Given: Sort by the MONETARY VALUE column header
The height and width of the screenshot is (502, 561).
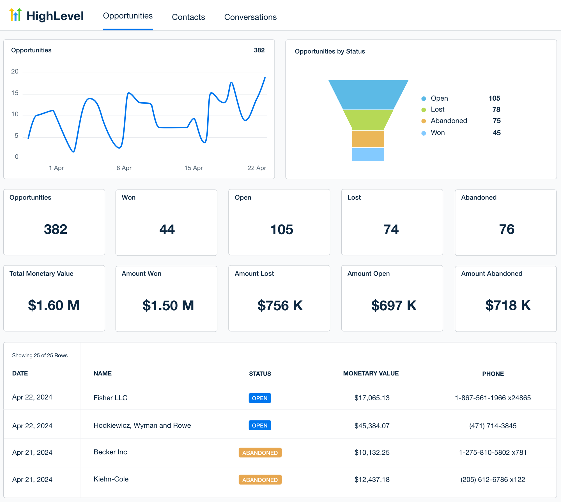Looking at the screenshot, I should [371, 373].
